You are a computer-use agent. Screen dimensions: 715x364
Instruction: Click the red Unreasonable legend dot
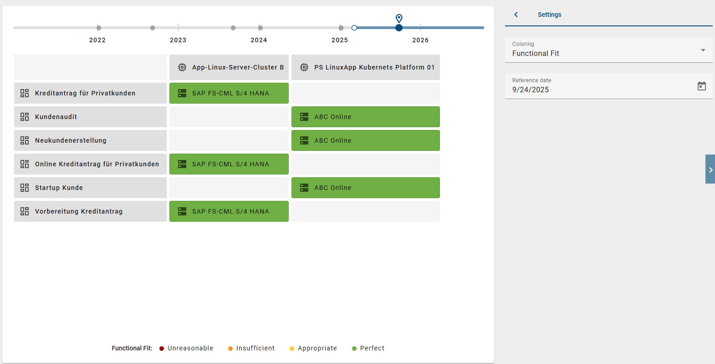coord(162,349)
